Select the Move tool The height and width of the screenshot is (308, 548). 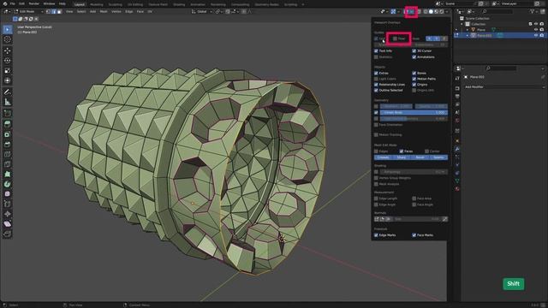pos(8,50)
